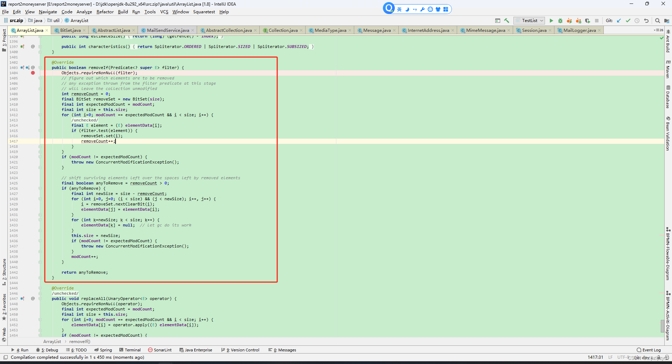Open the File menu
The width and height of the screenshot is (672, 364).
(x=5, y=12)
